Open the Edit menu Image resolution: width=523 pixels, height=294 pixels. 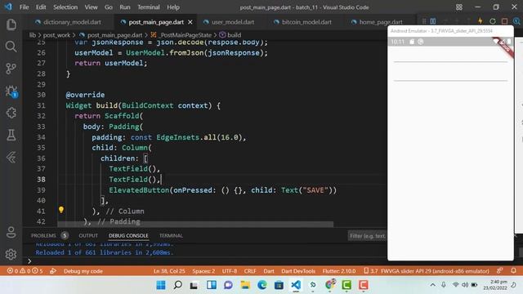41,7
